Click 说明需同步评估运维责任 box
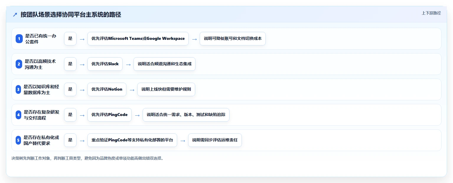Viewport: 453px width, 183px height. pos(215,140)
